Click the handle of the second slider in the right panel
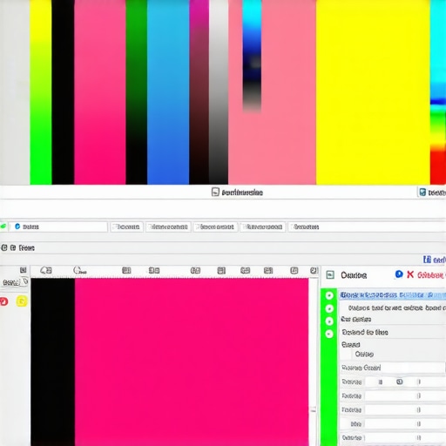 point(419,395)
